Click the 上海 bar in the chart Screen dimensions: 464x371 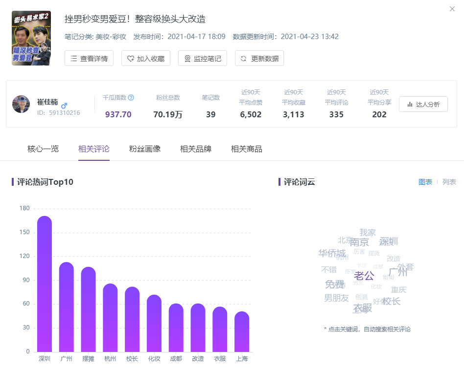[x=242, y=331]
